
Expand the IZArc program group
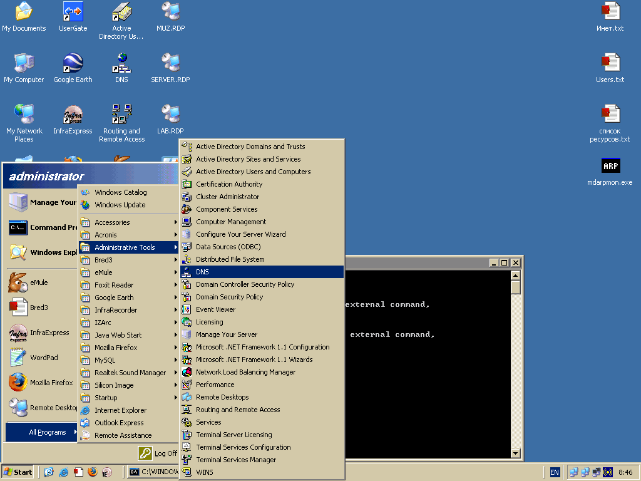(129, 323)
